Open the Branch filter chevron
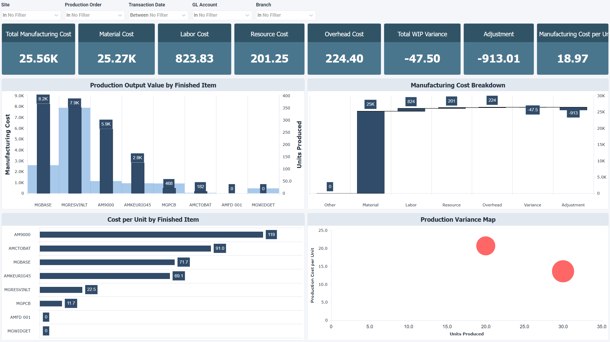 (311, 15)
